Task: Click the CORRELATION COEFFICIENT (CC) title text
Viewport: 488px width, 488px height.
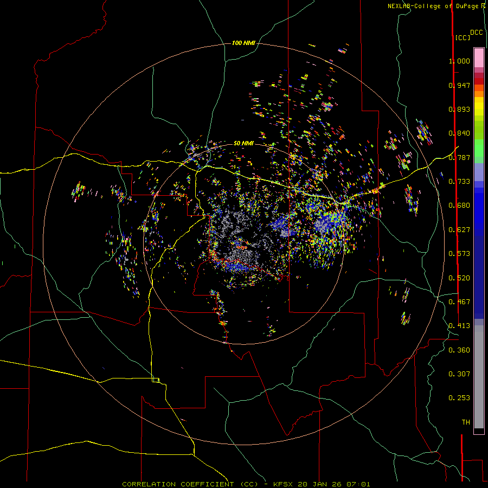Action: point(190,484)
